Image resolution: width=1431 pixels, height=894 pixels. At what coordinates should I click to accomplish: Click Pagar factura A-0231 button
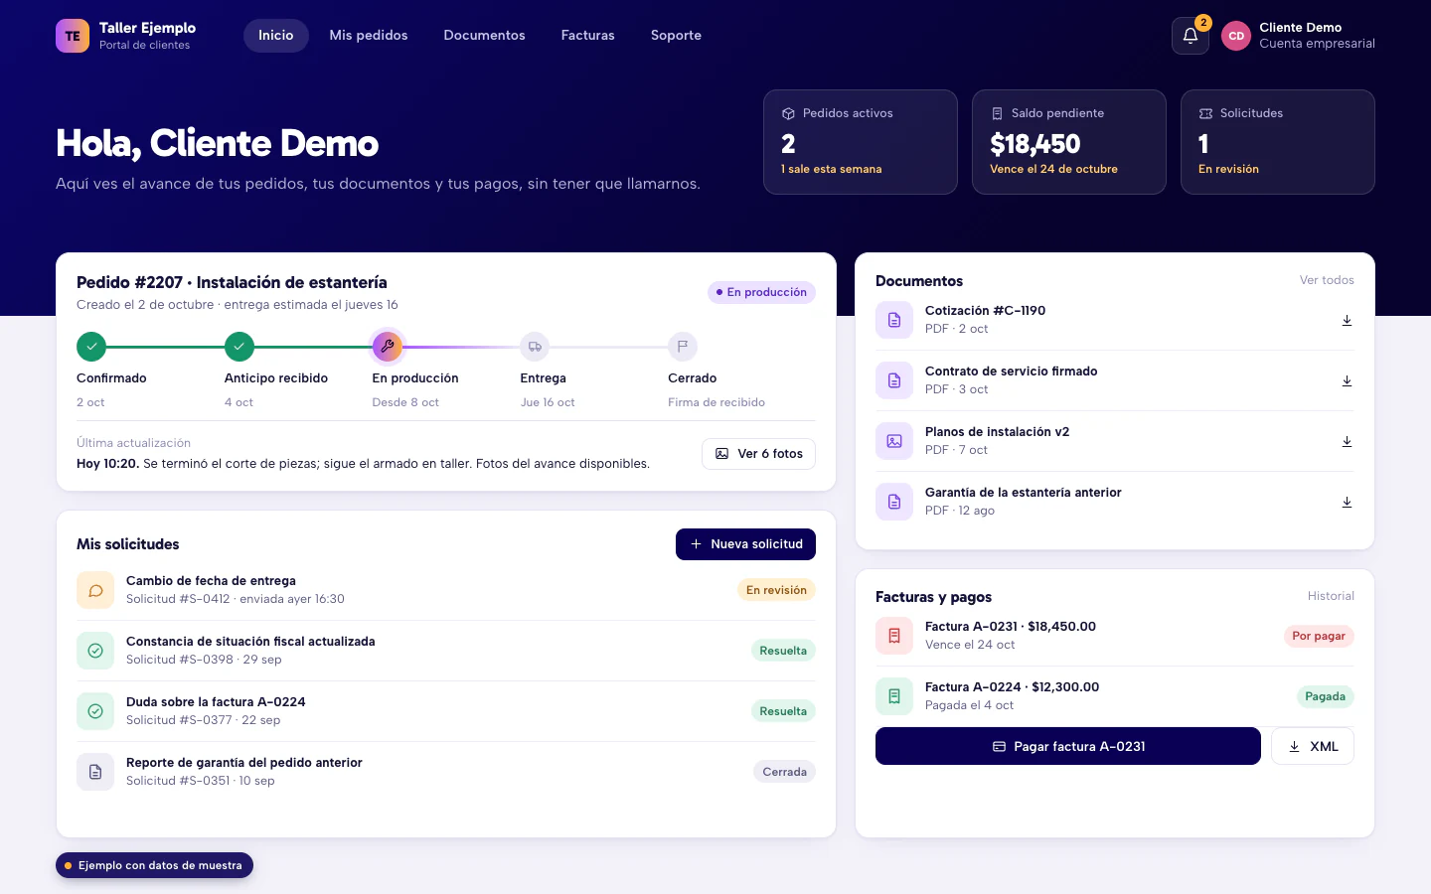[1068, 746]
